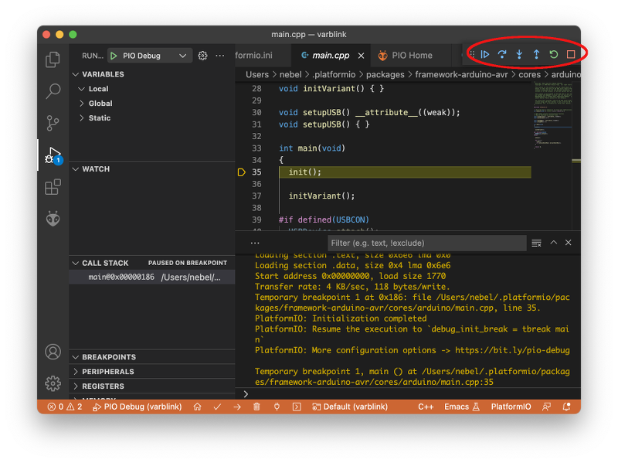
Task: Click the cores breadcrumb
Action: [x=529, y=74]
